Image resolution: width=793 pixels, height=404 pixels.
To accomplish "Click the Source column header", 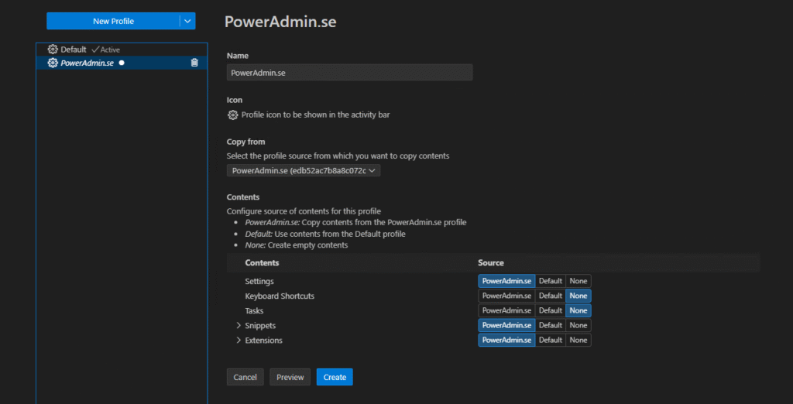I will (x=491, y=263).
